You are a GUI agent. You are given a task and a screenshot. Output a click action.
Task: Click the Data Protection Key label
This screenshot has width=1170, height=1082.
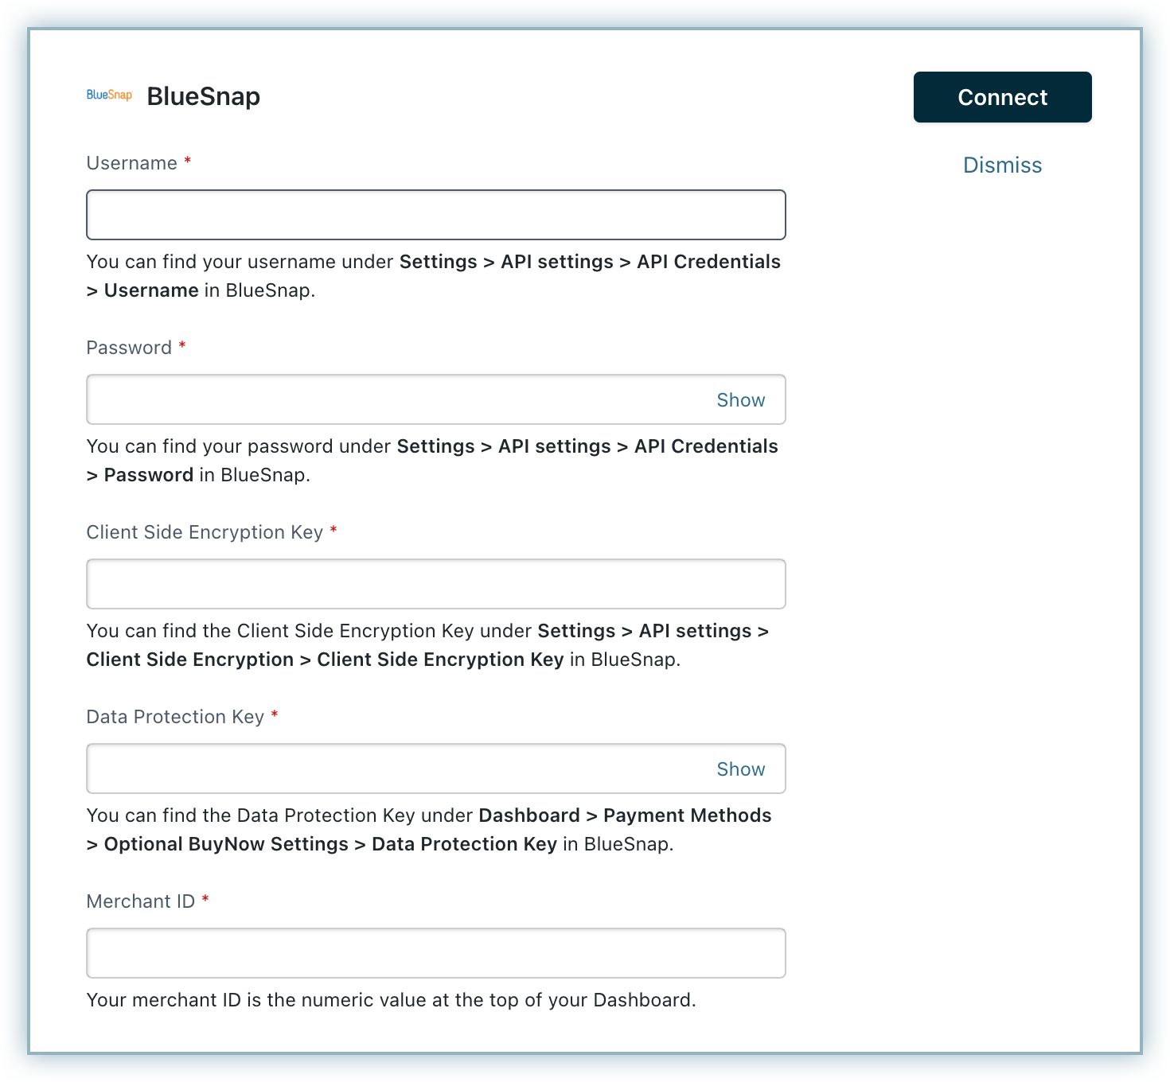point(175,717)
